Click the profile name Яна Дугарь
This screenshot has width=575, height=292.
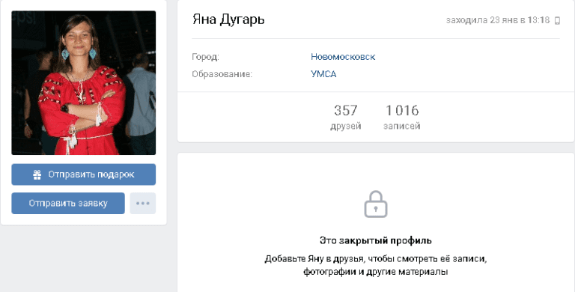point(228,19)
